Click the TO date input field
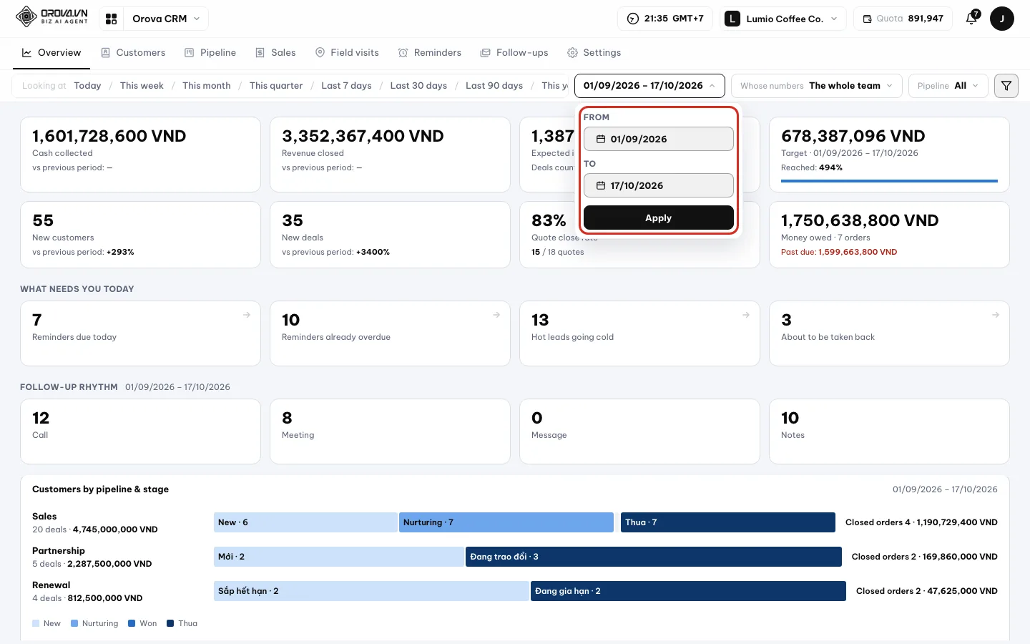This screenshot has width=1030, height=644. pyautogui.click(x=659, y=185)
